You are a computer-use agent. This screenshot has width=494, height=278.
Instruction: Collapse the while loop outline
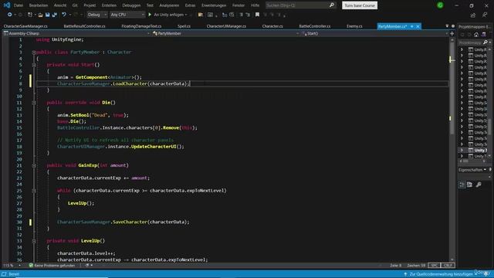click(34, 191)
